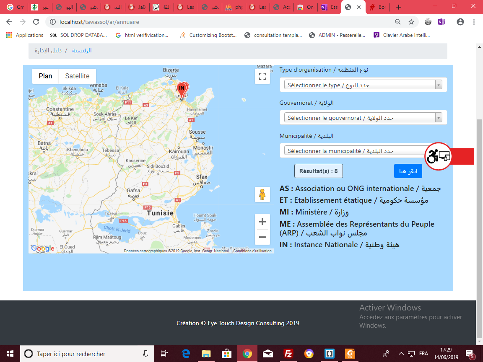Open the Windows notification center
The image size is (483, 362).
pyautogui.click(x=470, y=354)
